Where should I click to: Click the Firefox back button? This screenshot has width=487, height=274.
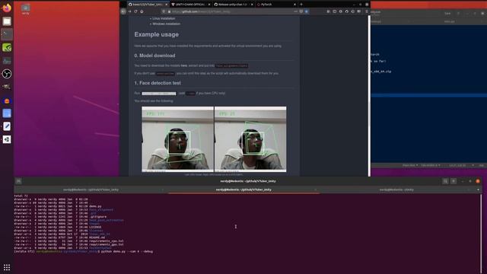pos(123,11)
